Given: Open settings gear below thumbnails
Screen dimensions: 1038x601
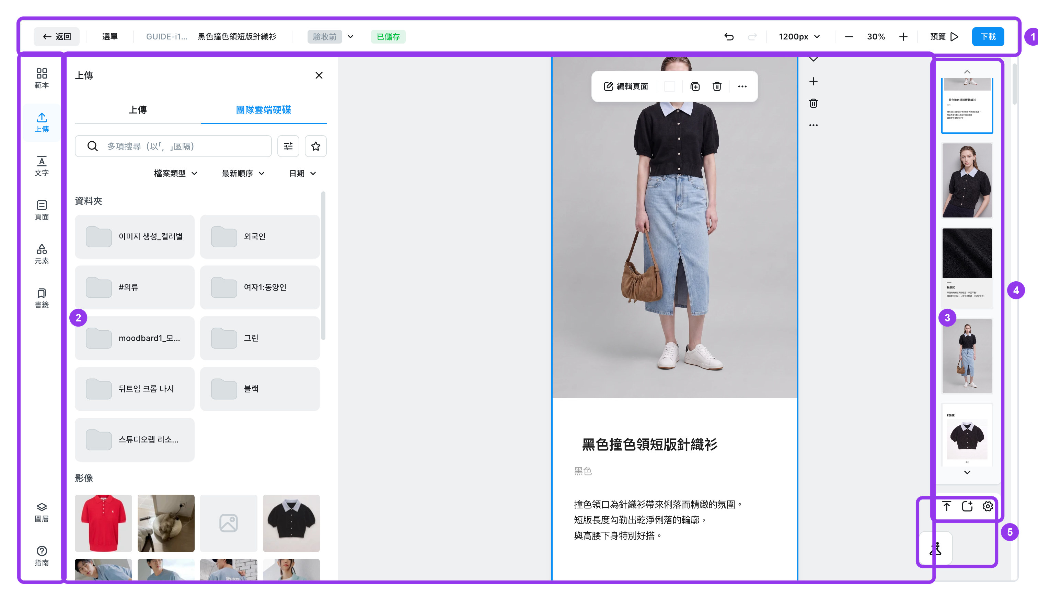Looking at the screenshot, I should [987, 506].
